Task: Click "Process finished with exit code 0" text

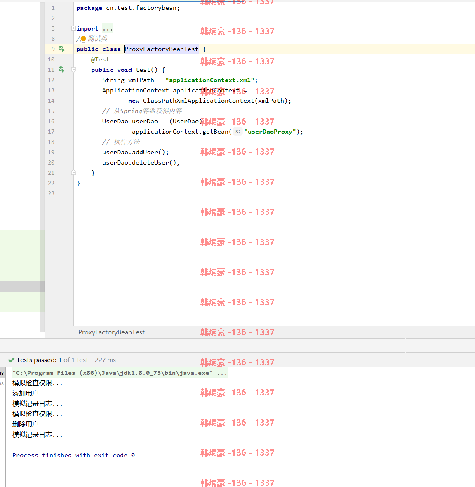Action: [74, 455]
